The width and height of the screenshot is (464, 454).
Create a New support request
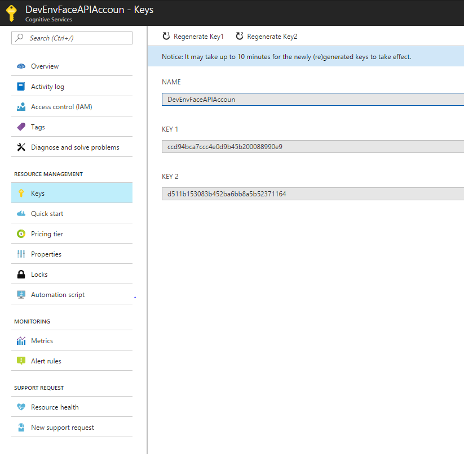pos(72,427)
